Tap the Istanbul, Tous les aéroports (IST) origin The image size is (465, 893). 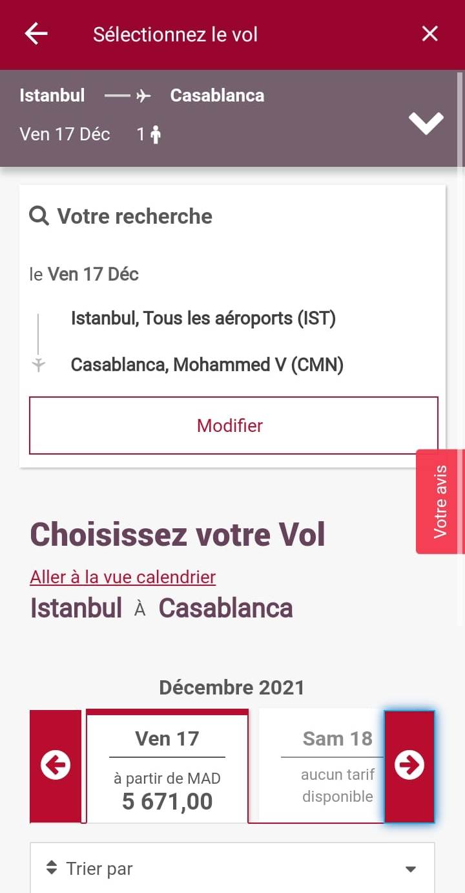pos(203,318)
